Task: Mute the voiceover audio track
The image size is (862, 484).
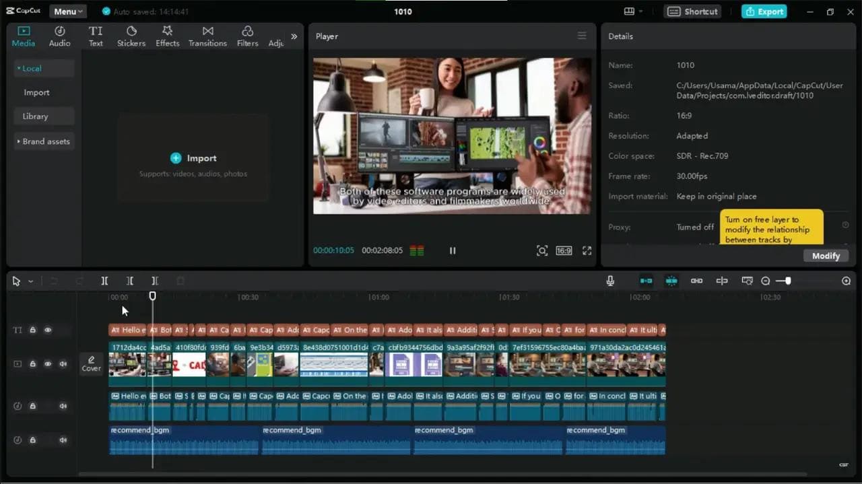Action: [x=63, y=406]
